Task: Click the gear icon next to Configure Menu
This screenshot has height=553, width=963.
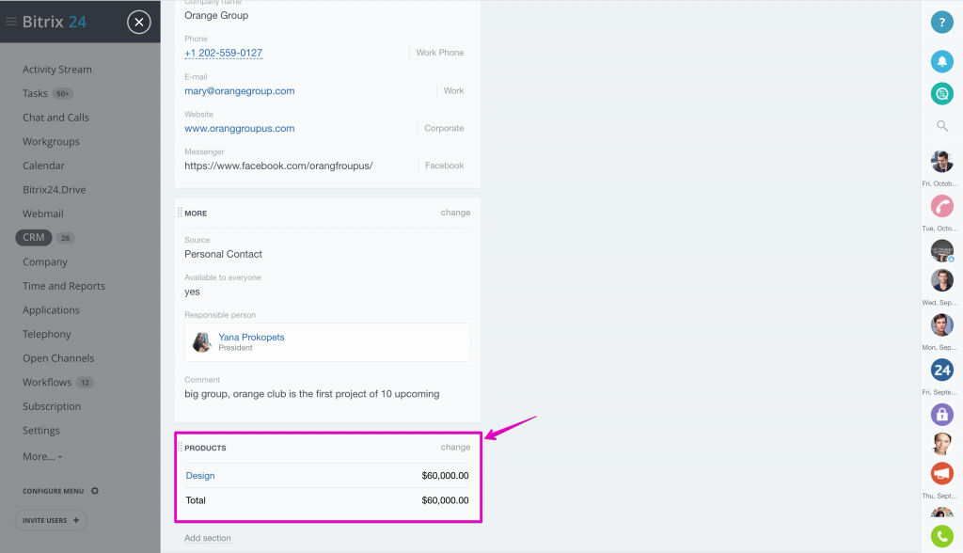Action: pos(95,491)
